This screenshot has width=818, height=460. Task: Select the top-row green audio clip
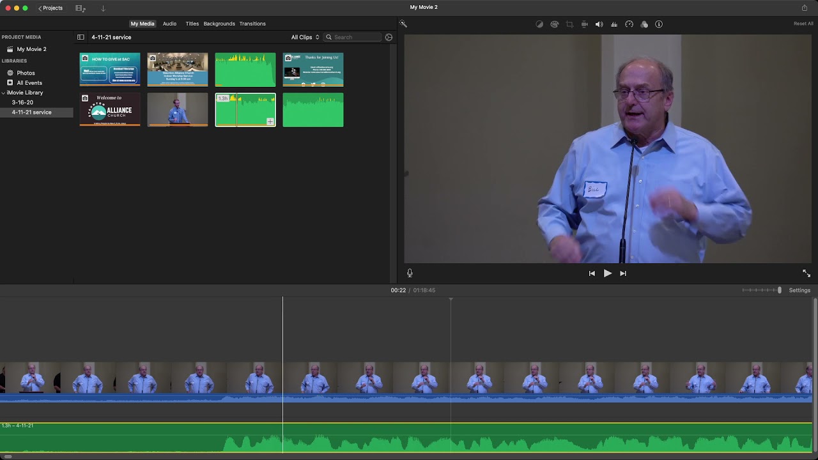click(245, 69)
